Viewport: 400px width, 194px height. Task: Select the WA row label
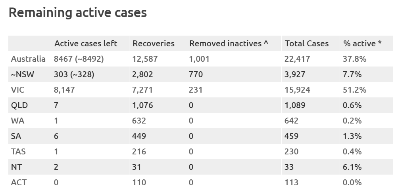(x=17, y=121)
